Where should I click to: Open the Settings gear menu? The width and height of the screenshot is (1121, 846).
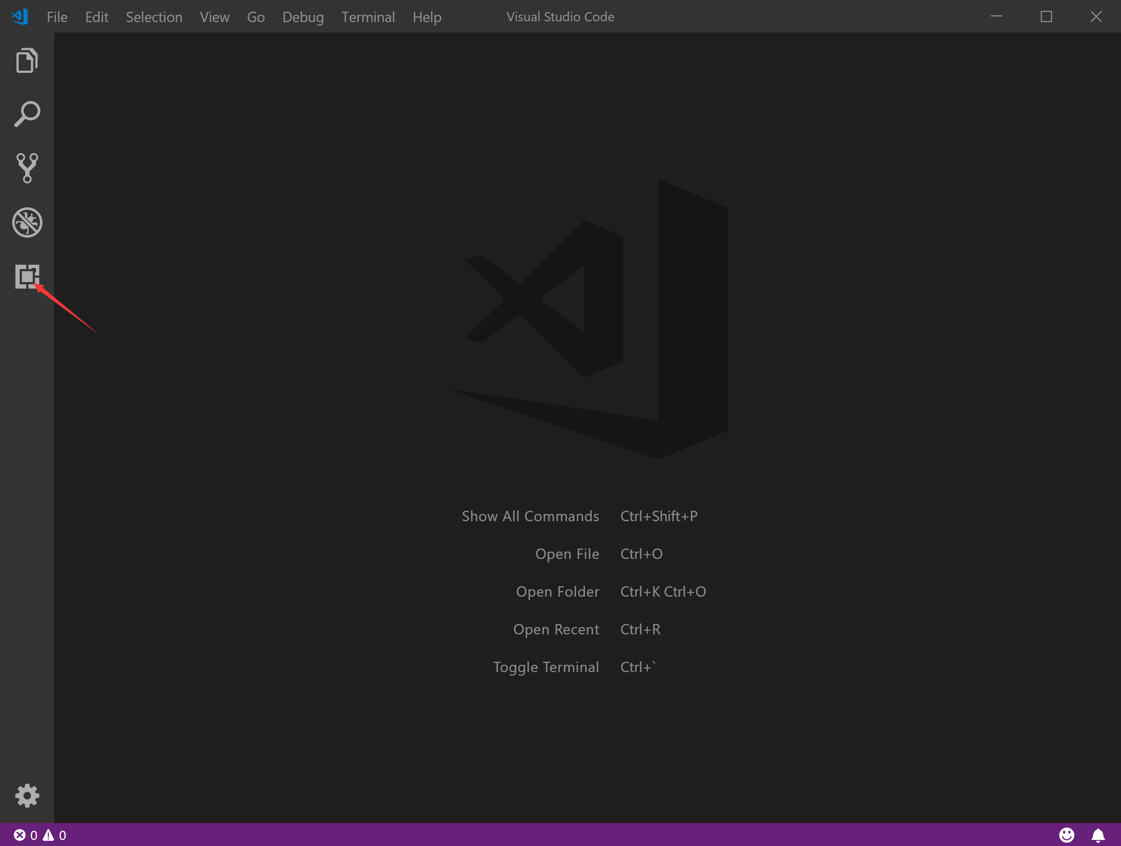26,795
